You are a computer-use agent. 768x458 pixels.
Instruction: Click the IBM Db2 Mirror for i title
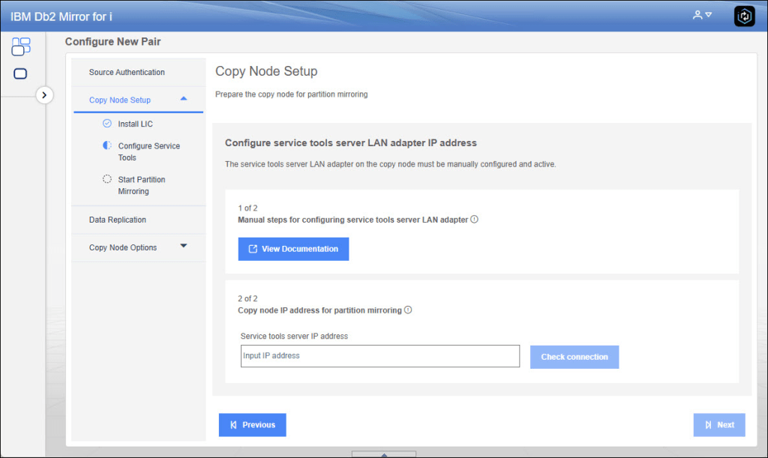click(x=61, y=16)
